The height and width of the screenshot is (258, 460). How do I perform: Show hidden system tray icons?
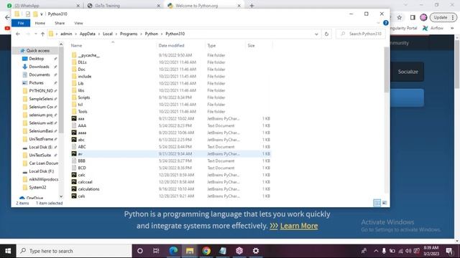pyautogui.click(x=376, y=251)
